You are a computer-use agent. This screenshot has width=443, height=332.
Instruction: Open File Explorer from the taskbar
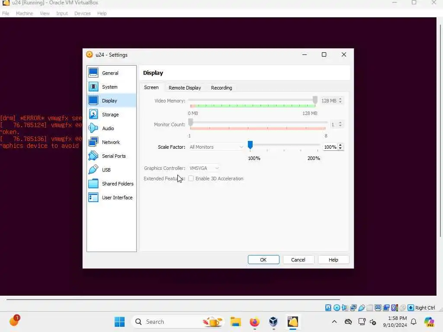coord(235,322)
